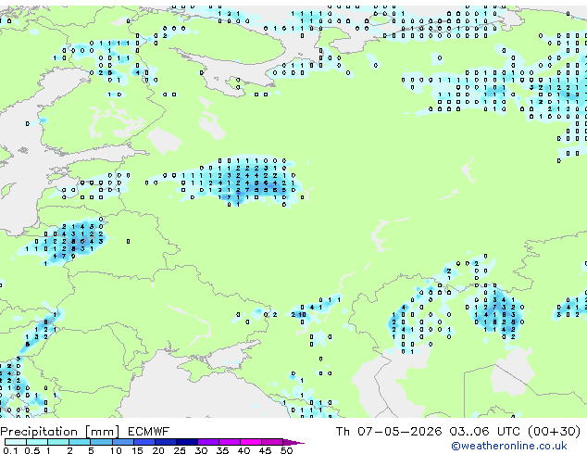Image resolution: width=587 pixels, height=454 pixels.
Task: Click the "ECMWF" model label
Action: point(149,432)
